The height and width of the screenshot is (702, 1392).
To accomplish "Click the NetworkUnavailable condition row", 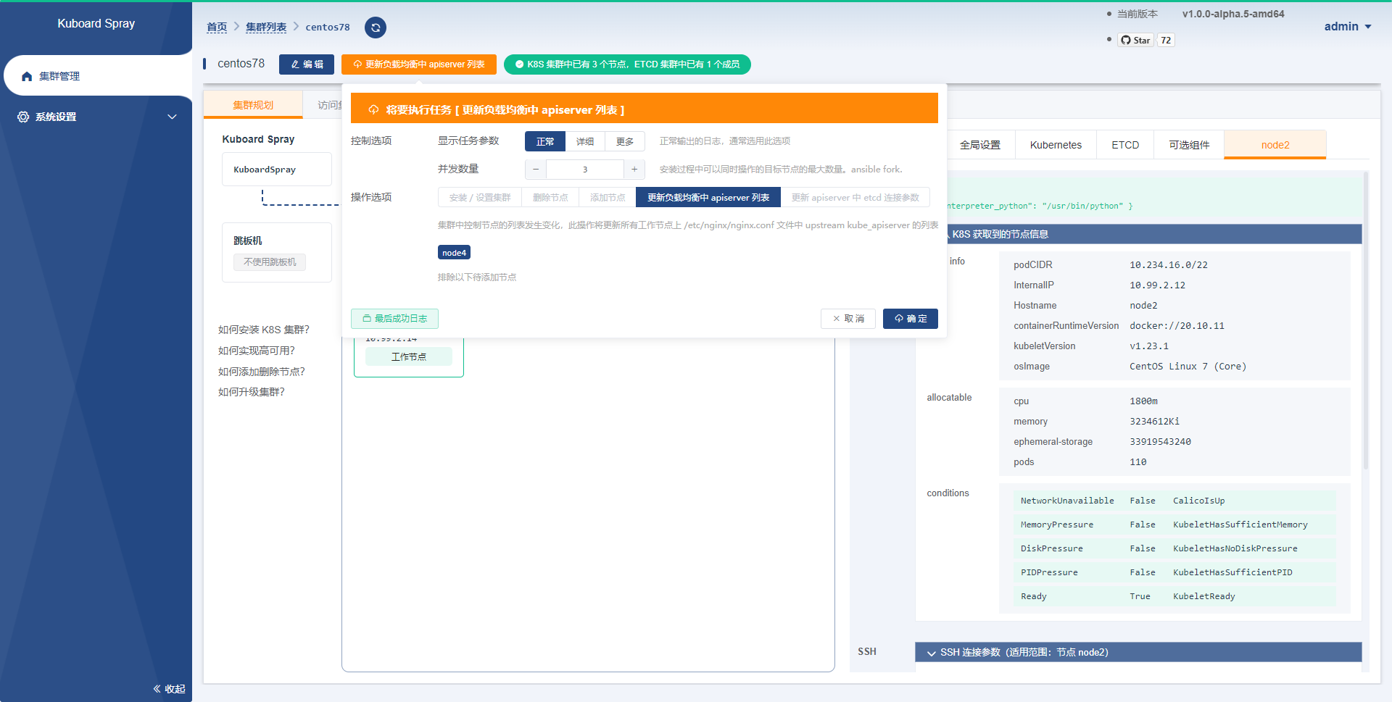I will [1174, 501].
